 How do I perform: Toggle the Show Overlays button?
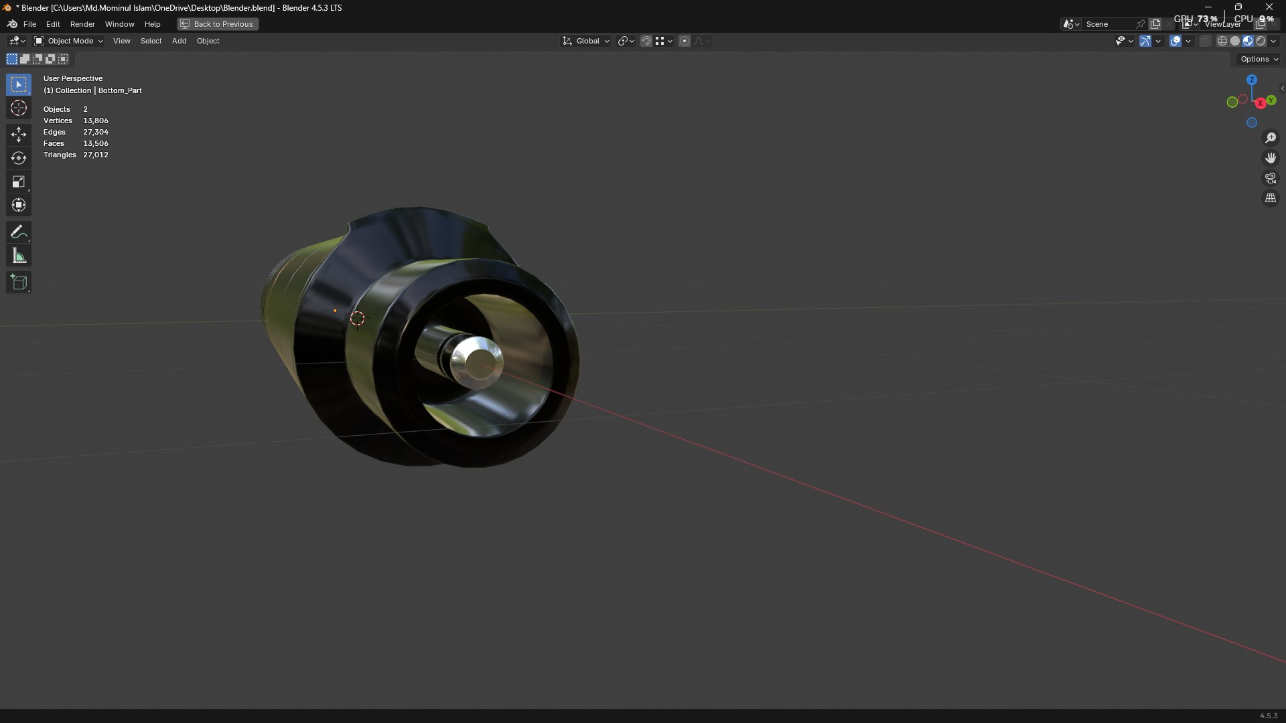1175,41
